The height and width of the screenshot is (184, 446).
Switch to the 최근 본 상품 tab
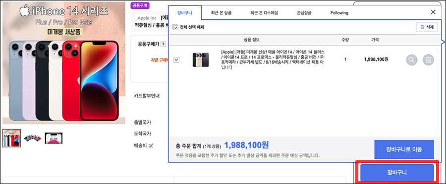[x=221, y=13]
